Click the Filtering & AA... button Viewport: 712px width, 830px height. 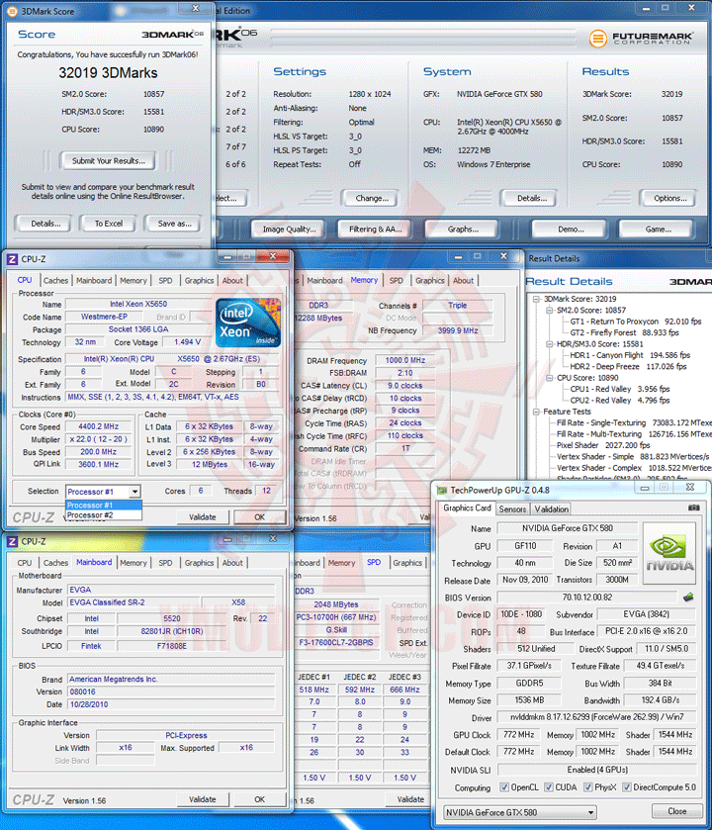coord(375,230)
